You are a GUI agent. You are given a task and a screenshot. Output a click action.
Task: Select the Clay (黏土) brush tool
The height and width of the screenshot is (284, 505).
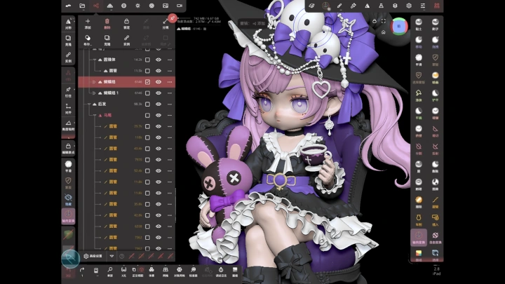pos(418,24)
